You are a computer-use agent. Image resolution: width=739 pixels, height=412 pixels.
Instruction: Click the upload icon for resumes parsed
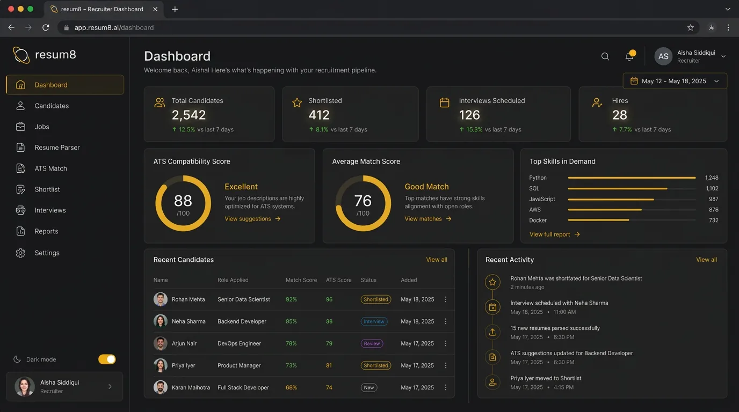coord(492,332)
